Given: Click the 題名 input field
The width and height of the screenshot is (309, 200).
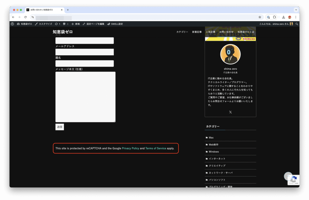Looking at the screenshot, I should coord(84,63).
